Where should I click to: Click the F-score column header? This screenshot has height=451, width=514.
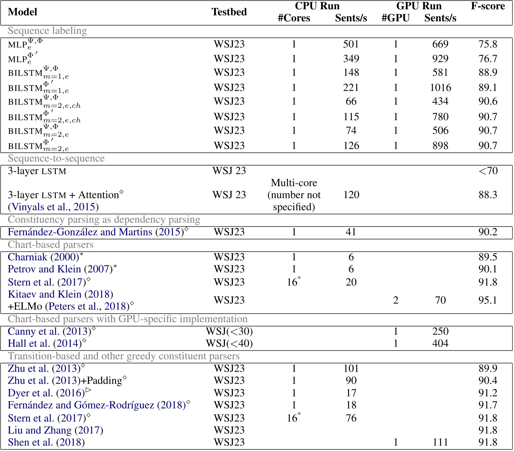[x=487, y=6]
